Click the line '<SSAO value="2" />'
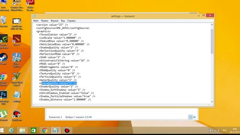 52,57
